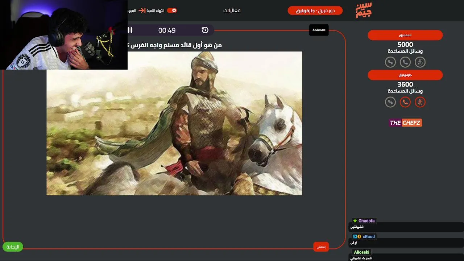
Task: Click xRoud's chat message اوكي
Action: click(x=353, y=243)
